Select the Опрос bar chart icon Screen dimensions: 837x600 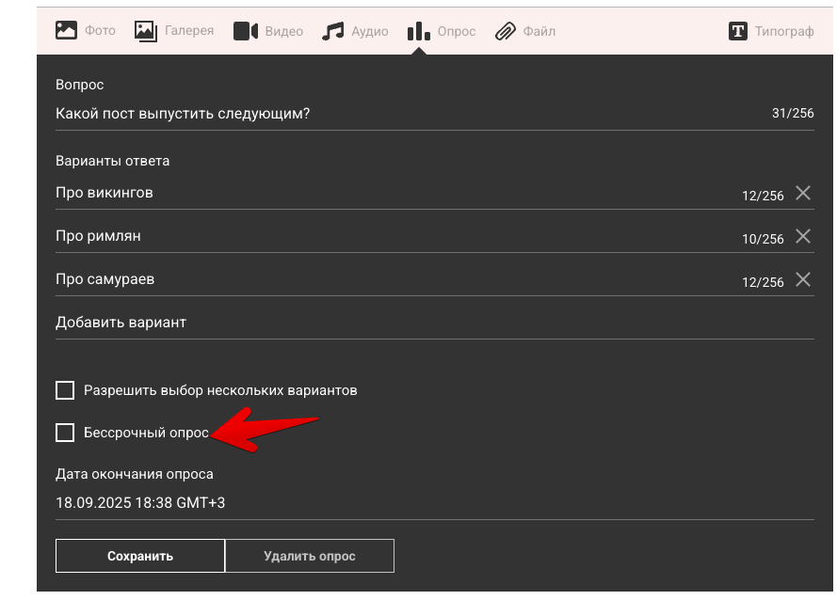pos(418,31)
